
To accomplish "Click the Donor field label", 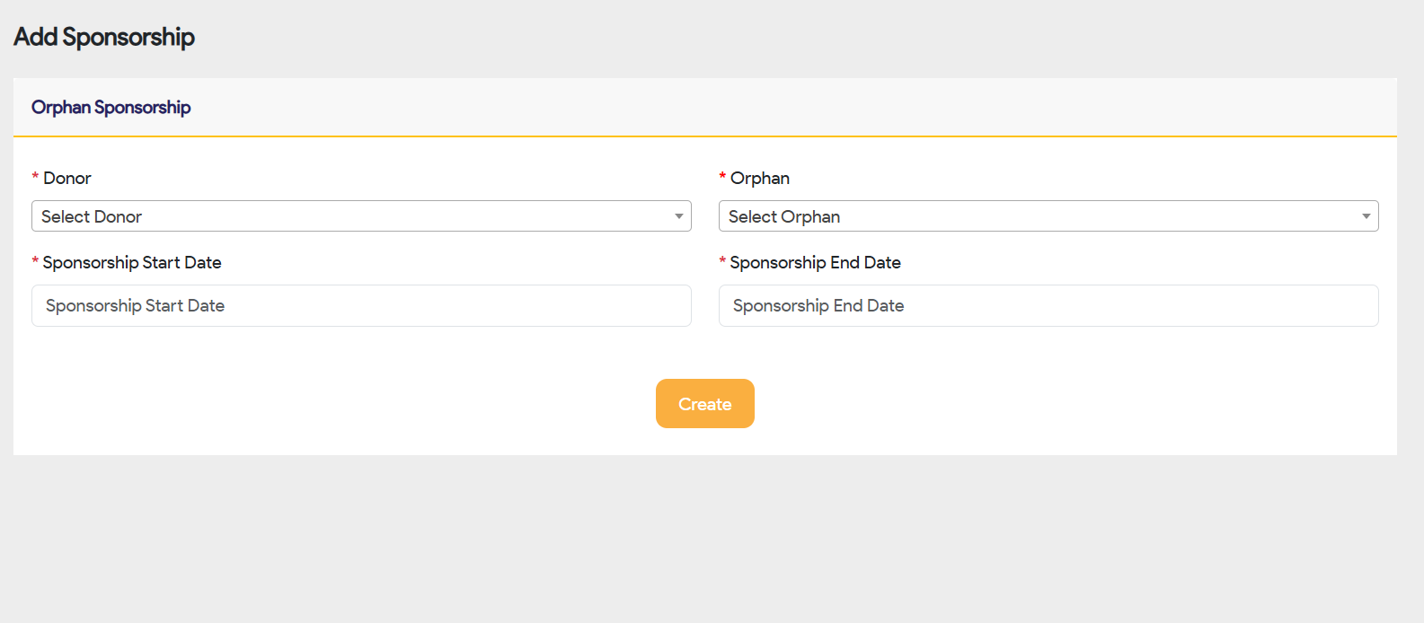I will tap(67, 179).
